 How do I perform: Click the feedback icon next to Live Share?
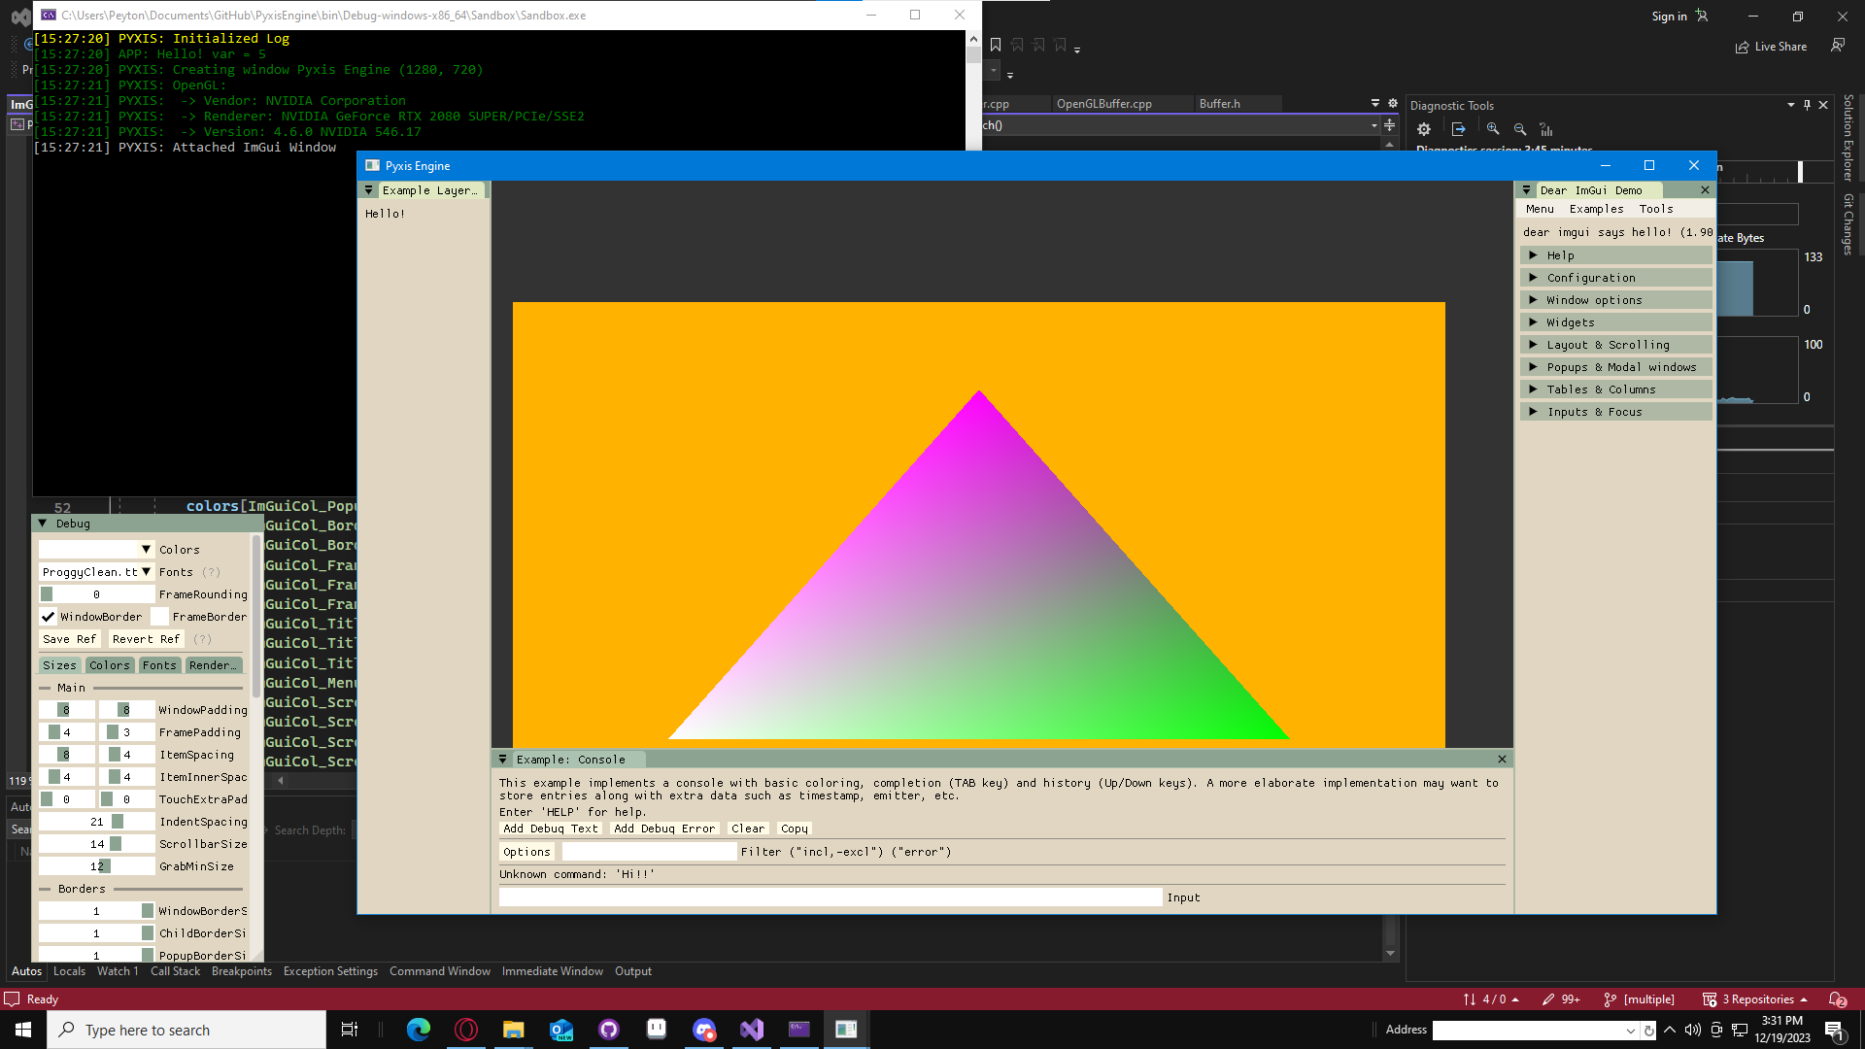click(1838, 46)
